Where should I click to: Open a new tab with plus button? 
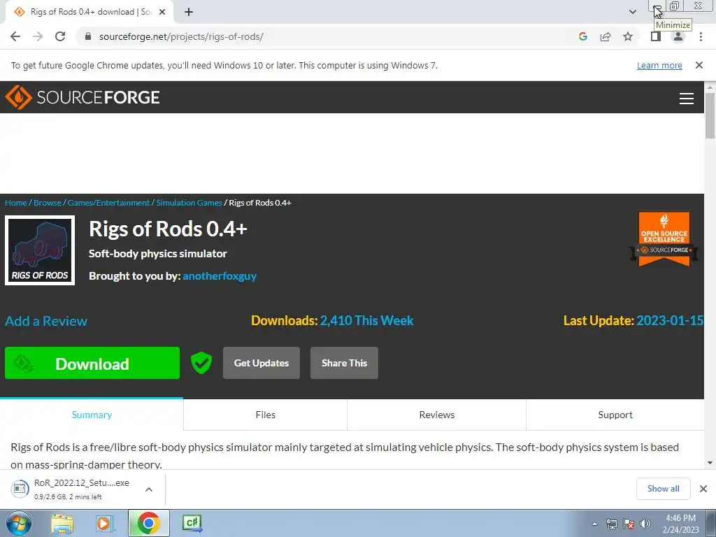(x=189, y=12)
